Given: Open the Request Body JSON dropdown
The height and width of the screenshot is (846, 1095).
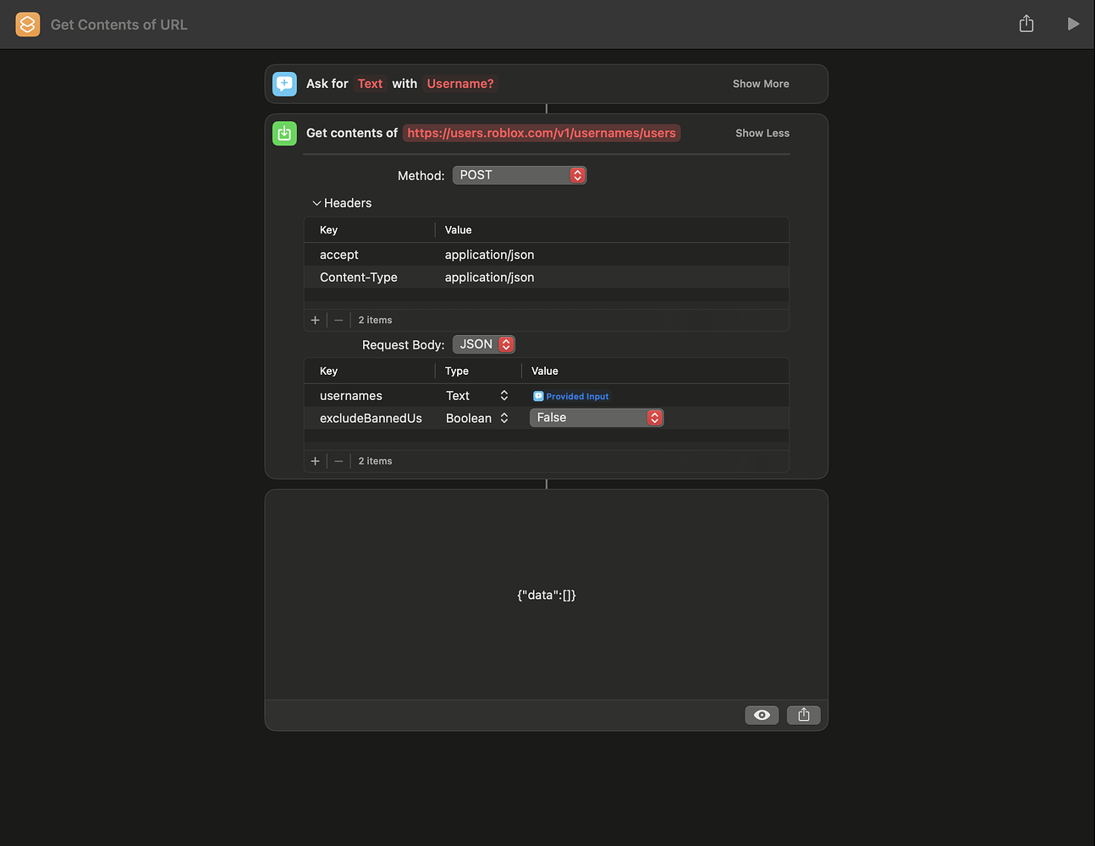Looking at the screenshot, I should pos(483,344).
